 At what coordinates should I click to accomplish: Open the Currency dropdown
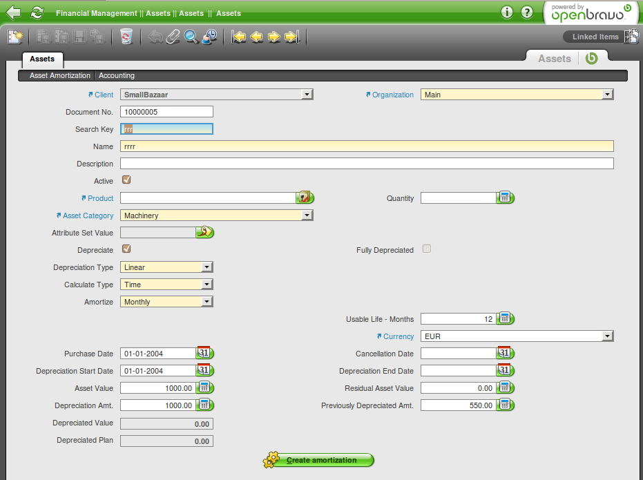click(x=607, y=336)
